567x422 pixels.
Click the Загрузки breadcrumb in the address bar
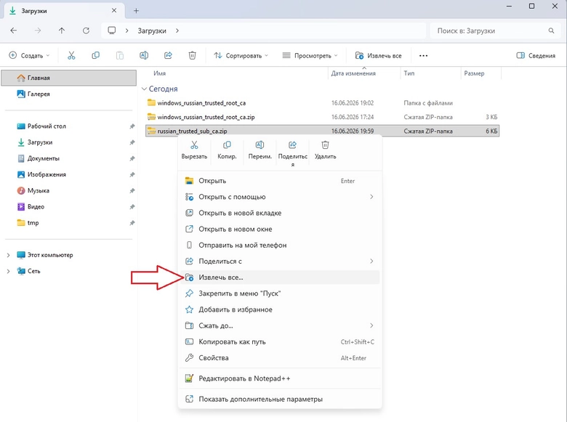click(x=152, y=31)
